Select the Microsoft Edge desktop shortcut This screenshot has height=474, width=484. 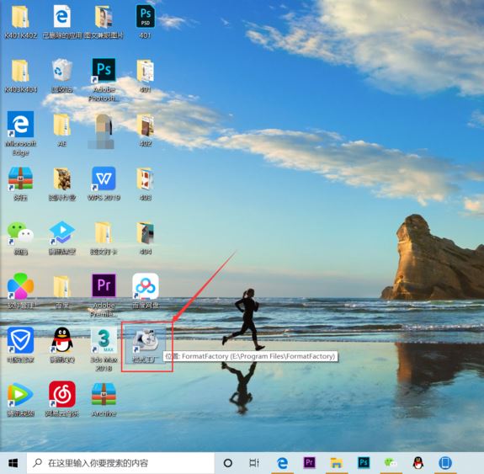pyautogui.click(x=20, y=133)
